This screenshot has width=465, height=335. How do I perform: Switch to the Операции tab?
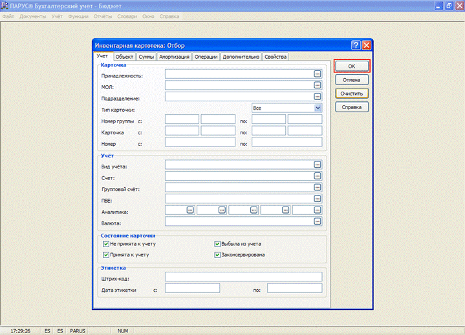(206, 57)
